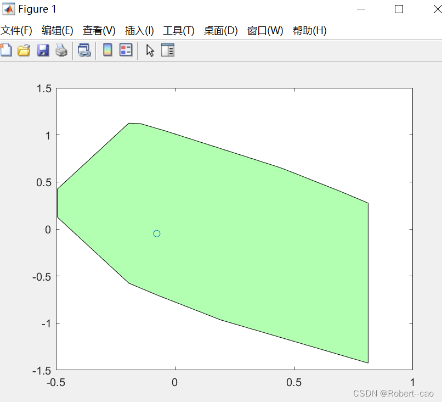Click the Link Plot toolbar icon
Image resolution: width=442 pixels, height=402 pixels.
click(84, 51)
